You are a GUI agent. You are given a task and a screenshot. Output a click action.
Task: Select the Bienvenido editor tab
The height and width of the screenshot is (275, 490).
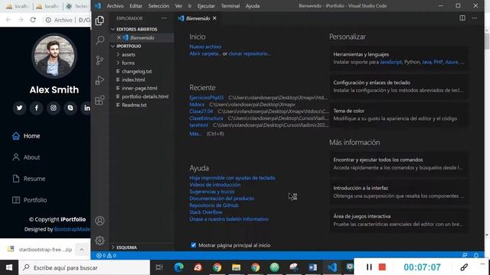(198, 18)
